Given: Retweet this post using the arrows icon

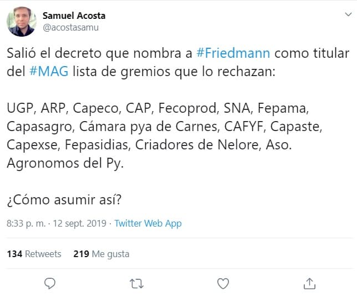Looking at the screenshot, I should tap(136, 283).
